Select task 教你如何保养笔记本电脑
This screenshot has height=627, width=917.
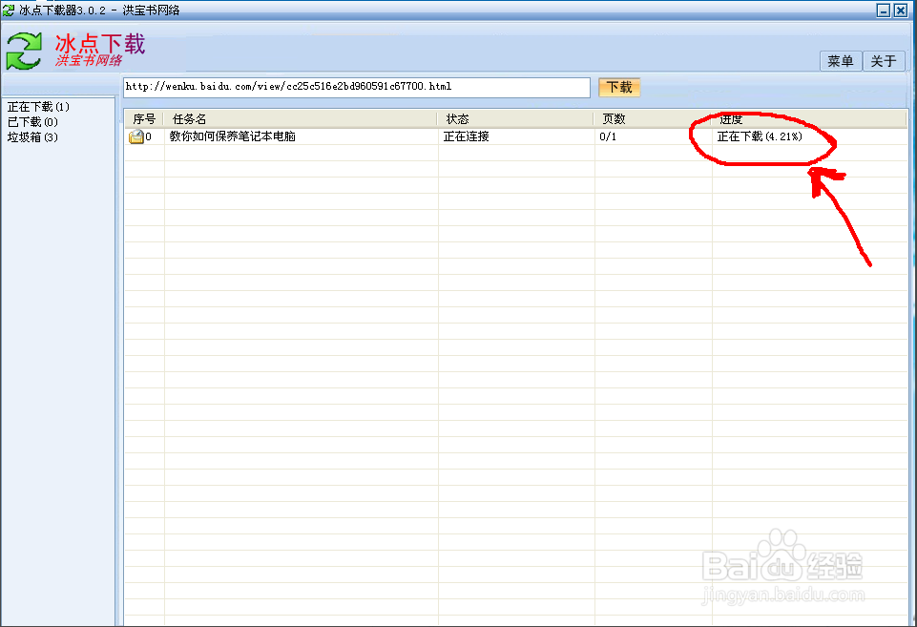click(232, 136)
